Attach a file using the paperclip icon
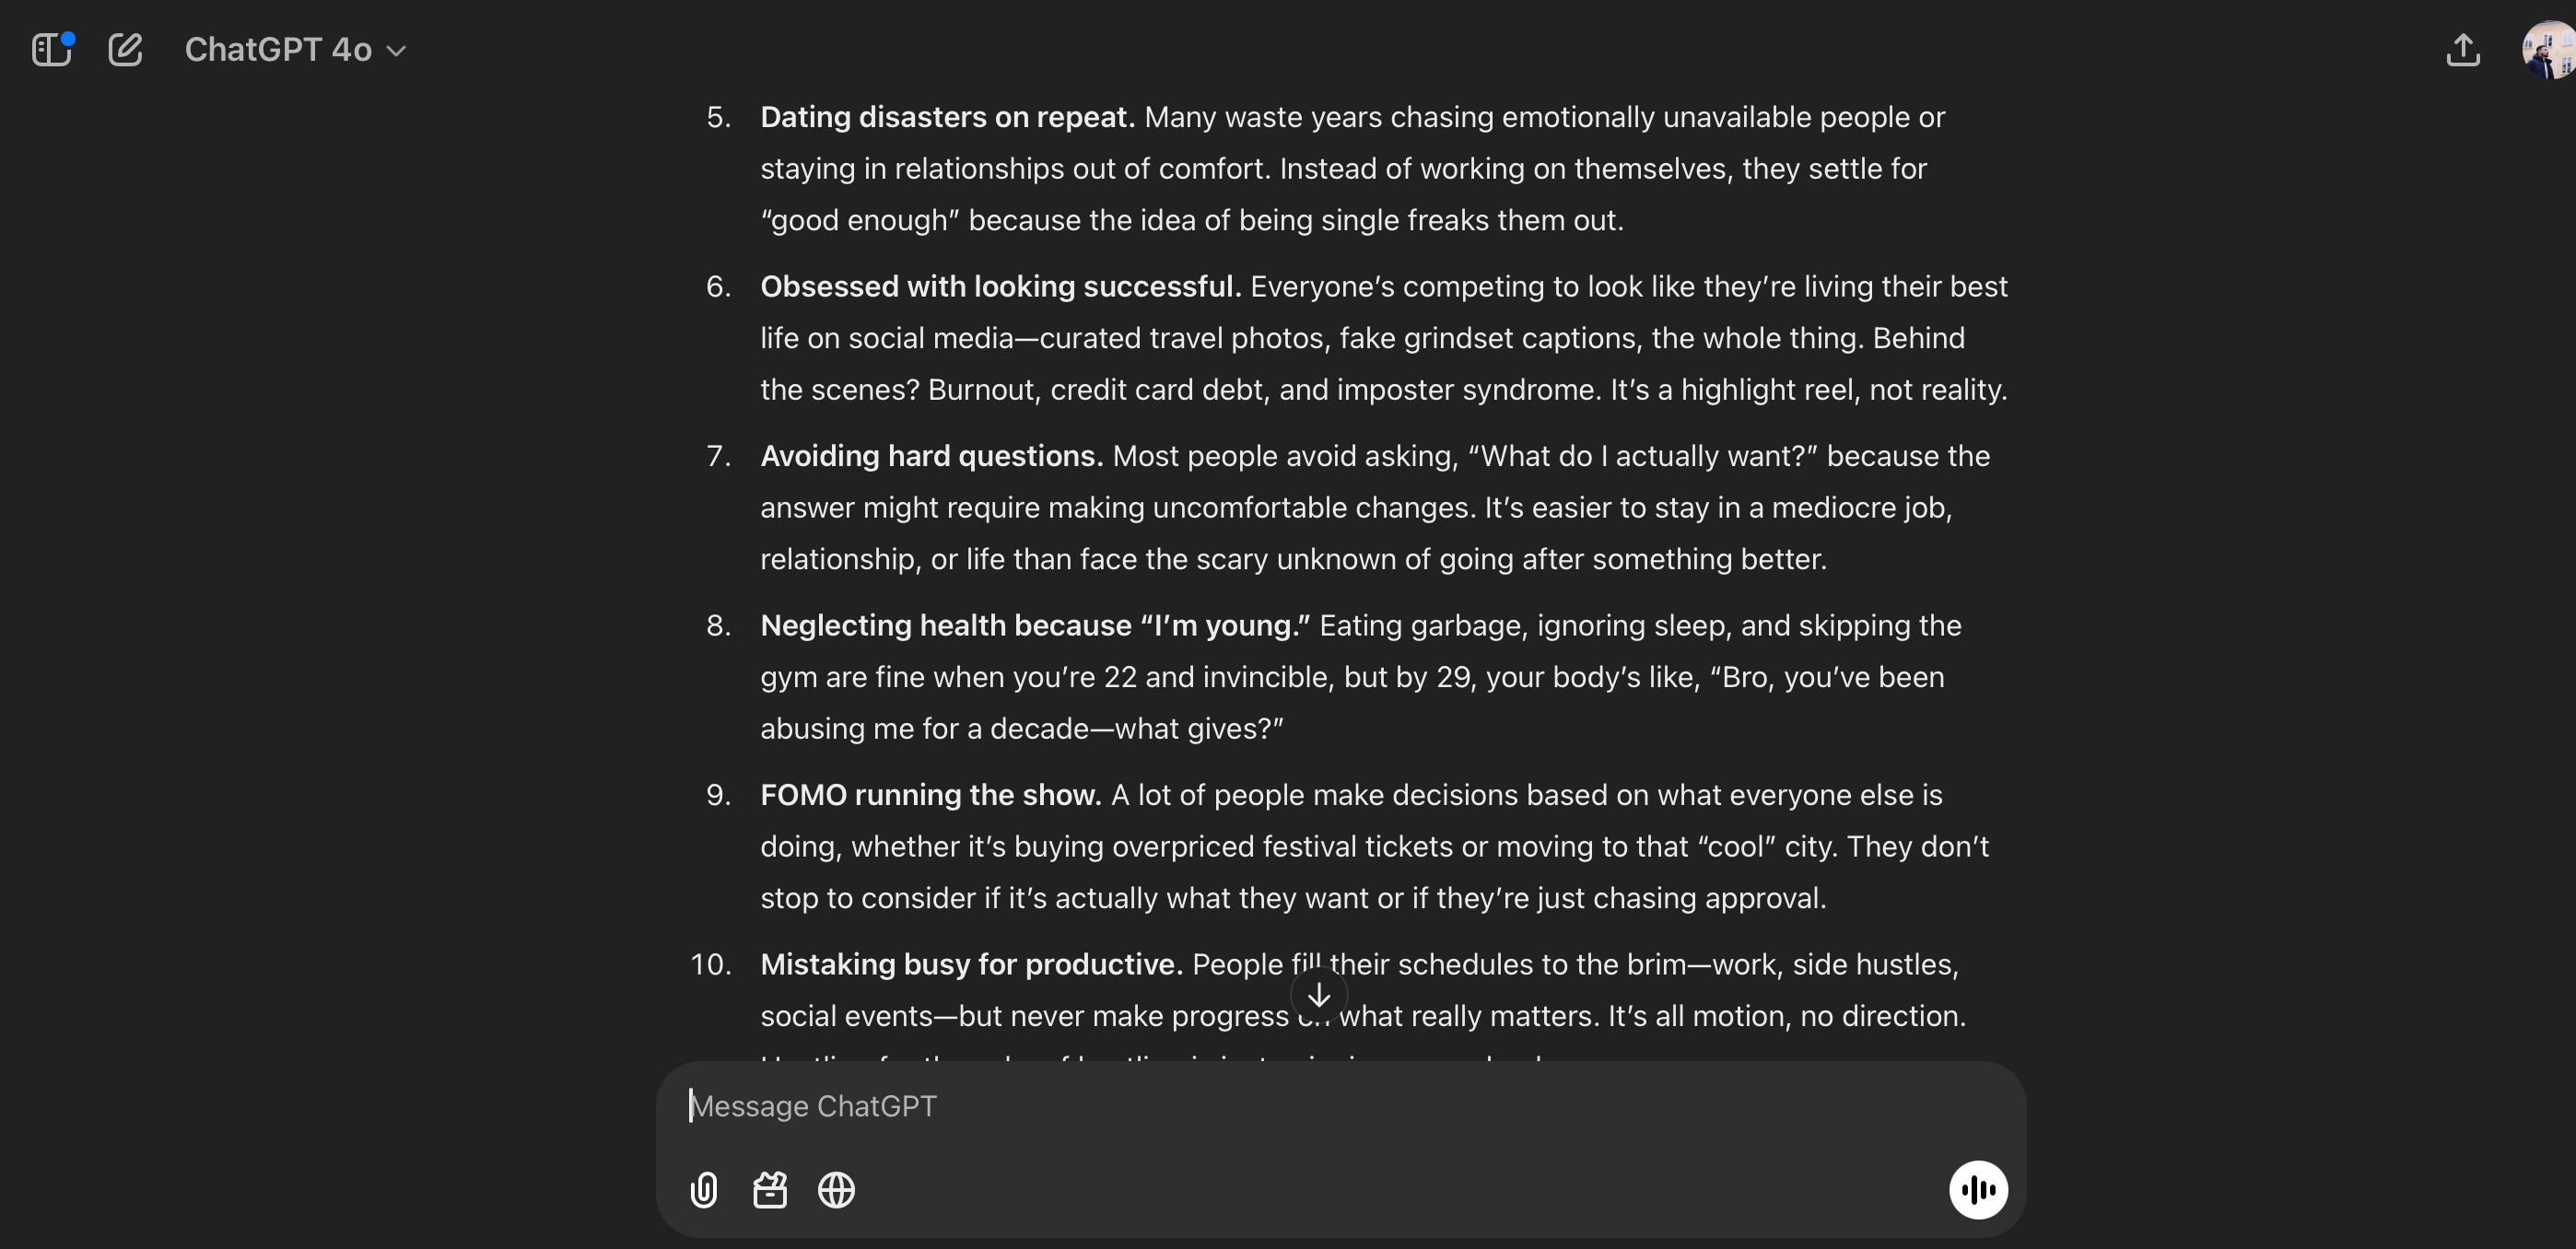2576x1249 pixels. [x=704, y=1190]
